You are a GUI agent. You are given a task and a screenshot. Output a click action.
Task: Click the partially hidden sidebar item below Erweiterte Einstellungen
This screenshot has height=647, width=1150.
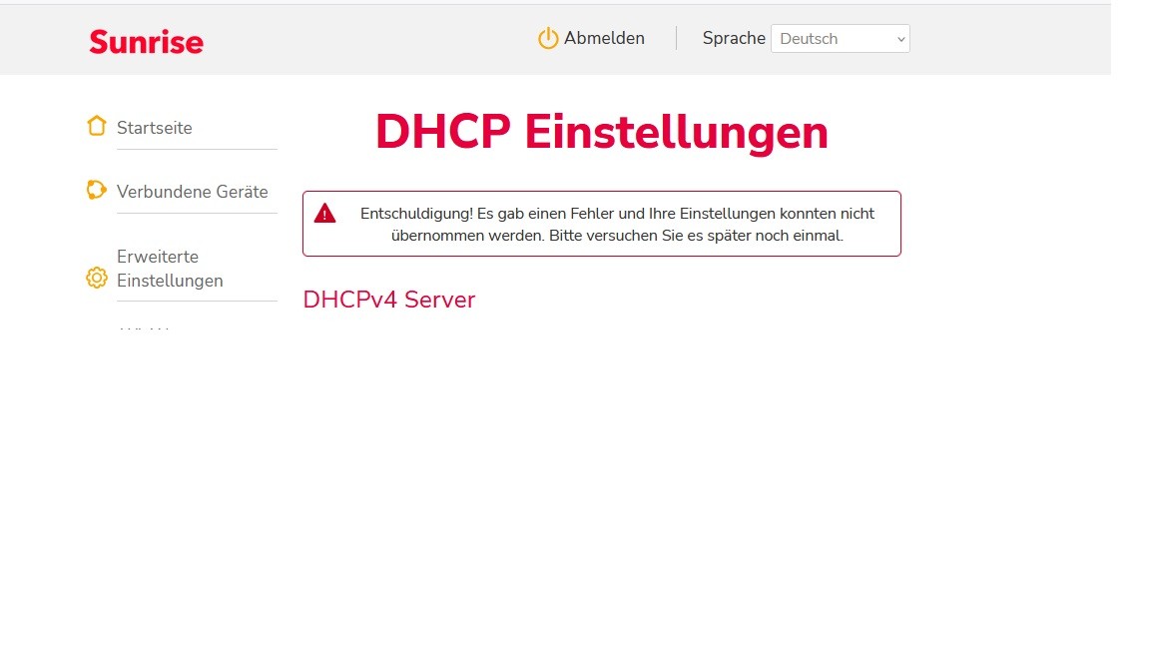(145, 329)
